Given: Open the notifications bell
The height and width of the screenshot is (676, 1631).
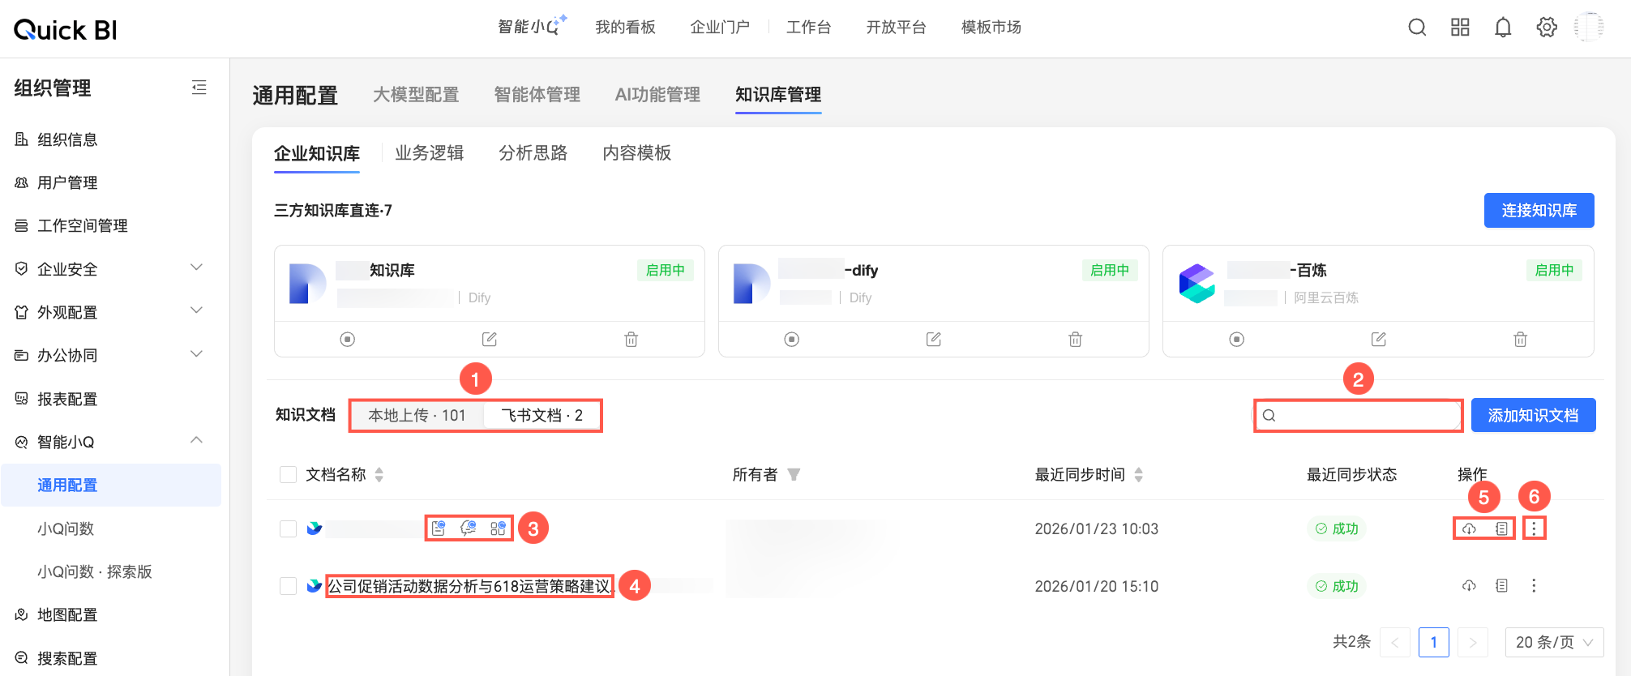Looking at the screenshot, I should (x=1503, y=28).
